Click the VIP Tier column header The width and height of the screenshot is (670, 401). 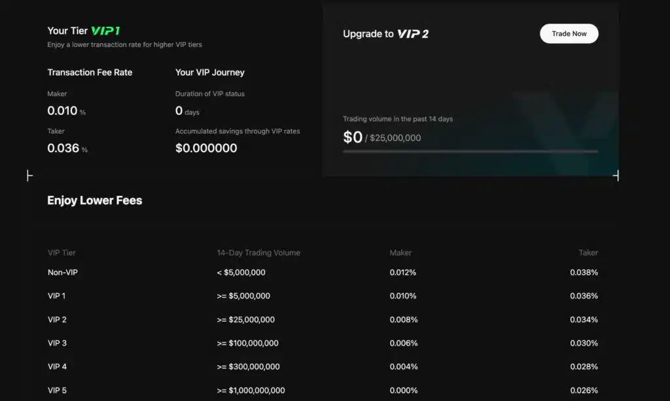point(62,253)
